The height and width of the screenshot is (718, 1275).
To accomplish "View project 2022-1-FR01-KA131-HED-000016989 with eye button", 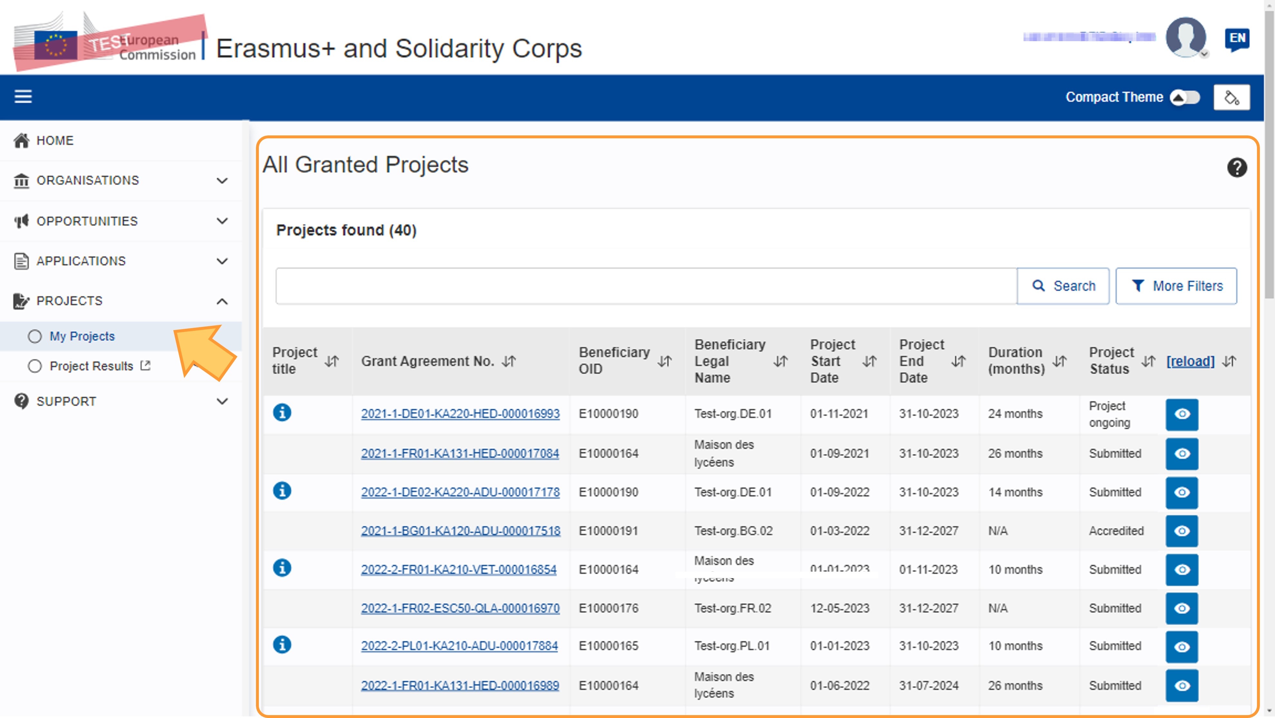I will [x=1182, y=686].
